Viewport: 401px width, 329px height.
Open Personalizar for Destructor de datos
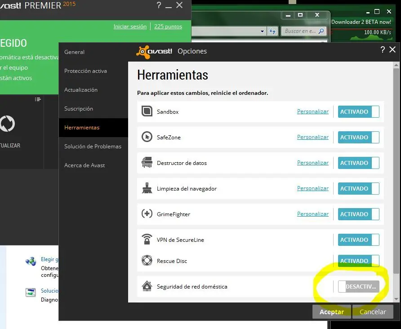313,163
